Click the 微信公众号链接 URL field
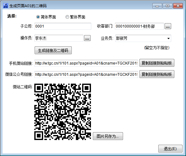 pyautogui.click(x=86, y=75)
